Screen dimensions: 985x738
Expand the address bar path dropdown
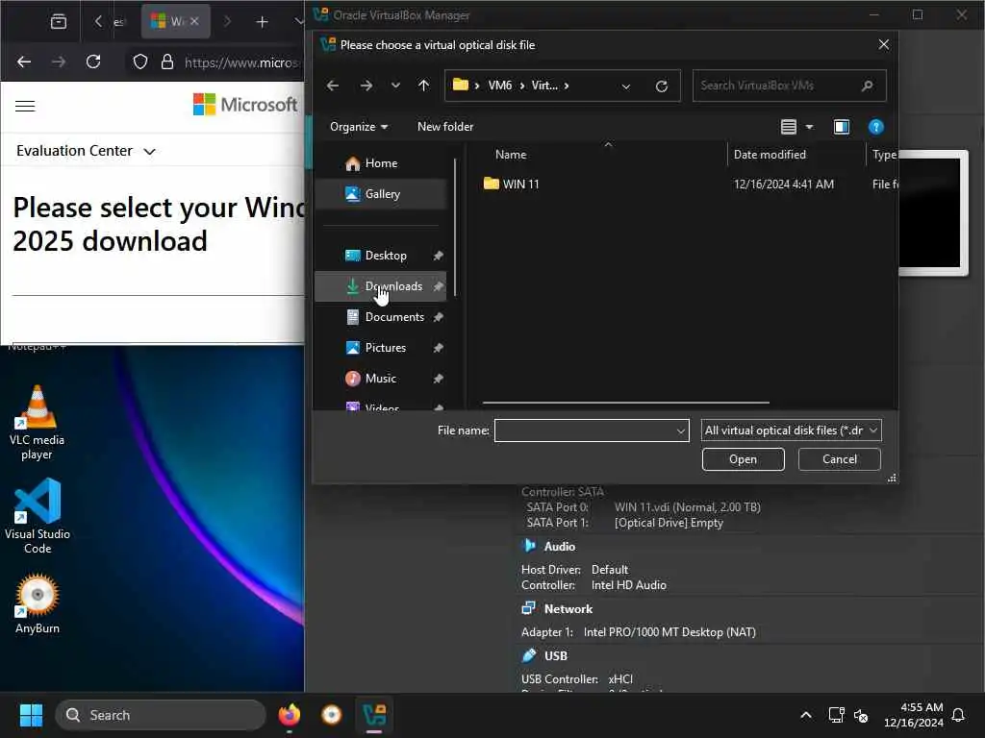click(x=625, y=86)
